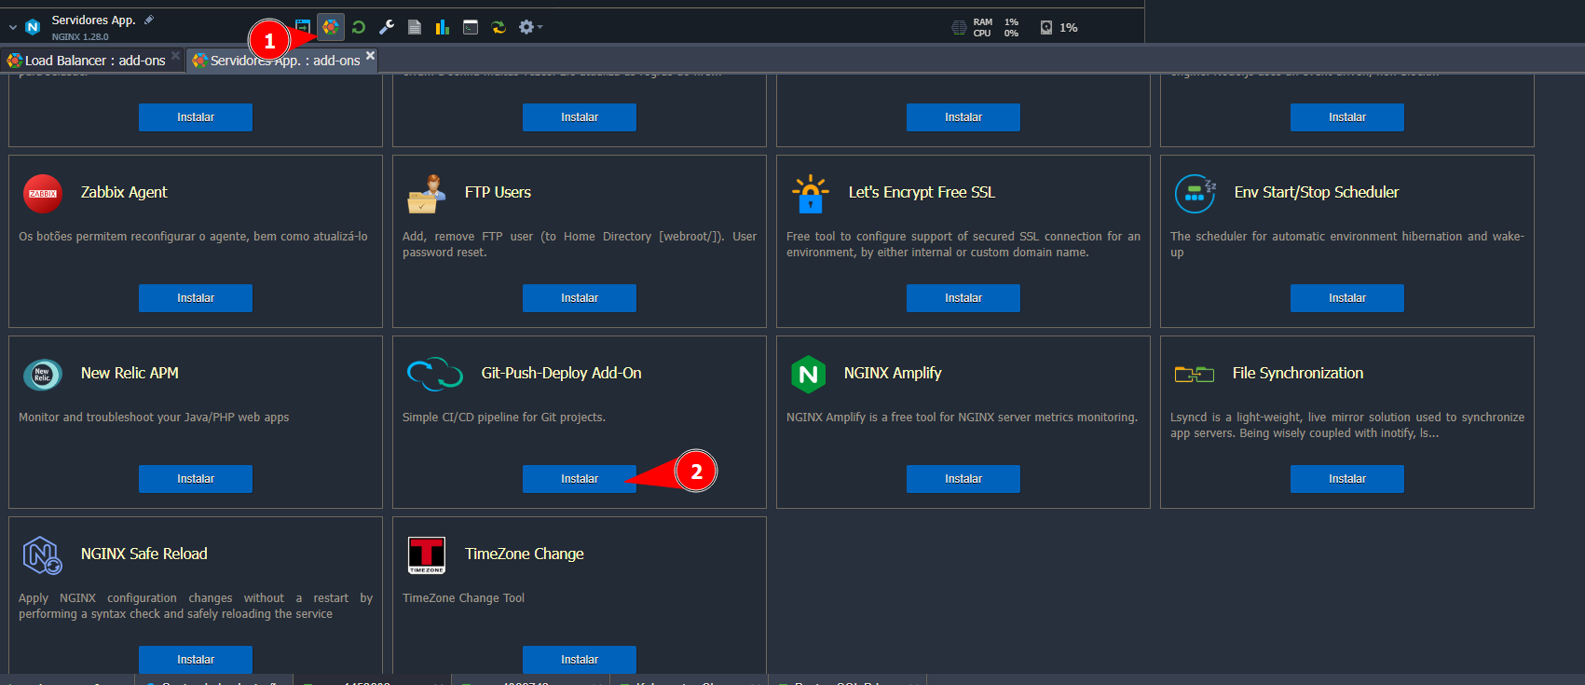Click the Redeploy containers icon

pyautogui.click(x=499, y=27)
